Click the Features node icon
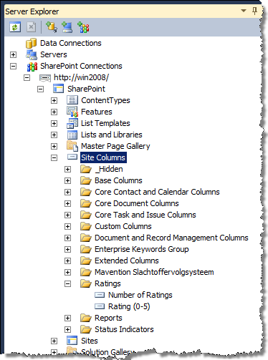The width and height of the screenshot is (268, 360). click(72, 112)
